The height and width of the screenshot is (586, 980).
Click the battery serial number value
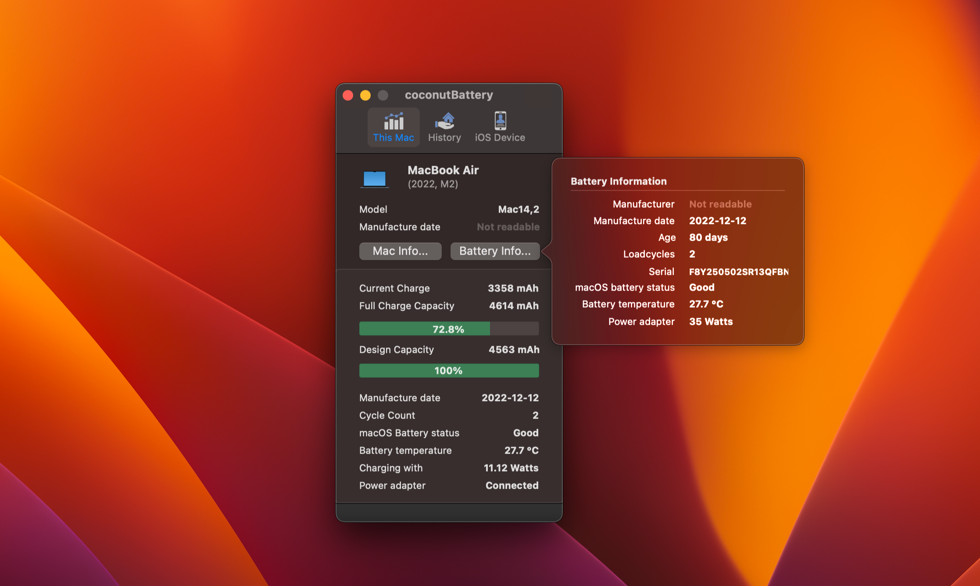738,272
